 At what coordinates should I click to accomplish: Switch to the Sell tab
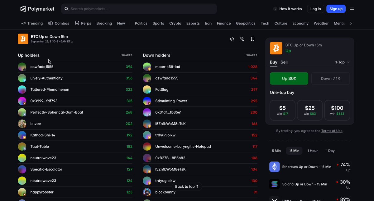[284, 62]
